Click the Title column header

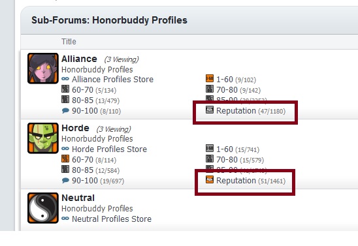pyautogui.click(x=69, y=42)
